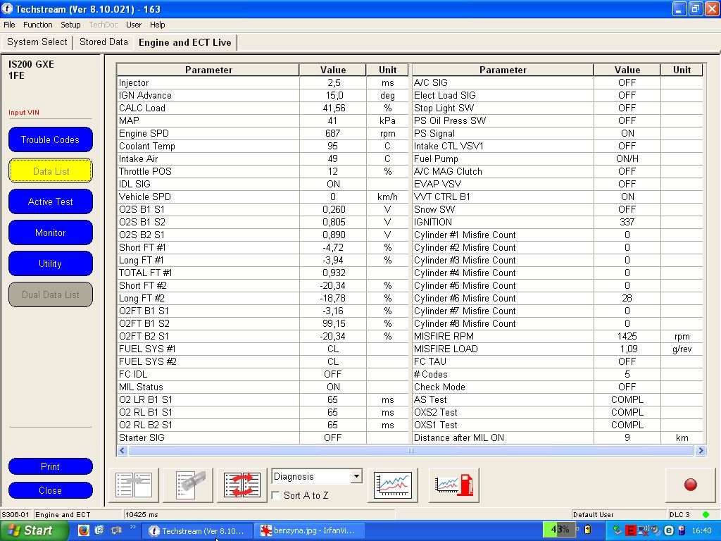Screen dimensions: 721x541
Task: Click the battery 43% indicator in taskbar
Action: [x=560, y=530]
